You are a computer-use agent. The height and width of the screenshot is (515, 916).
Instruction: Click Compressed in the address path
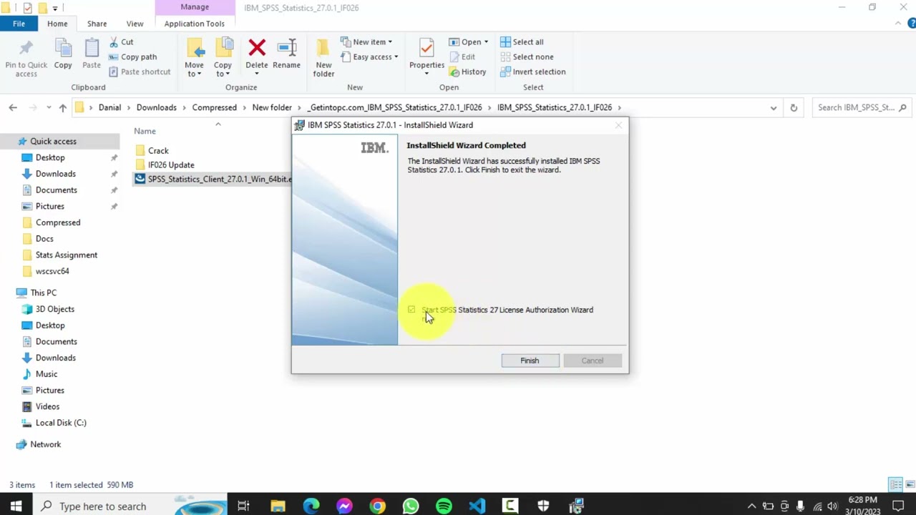[x=214, y=107]
